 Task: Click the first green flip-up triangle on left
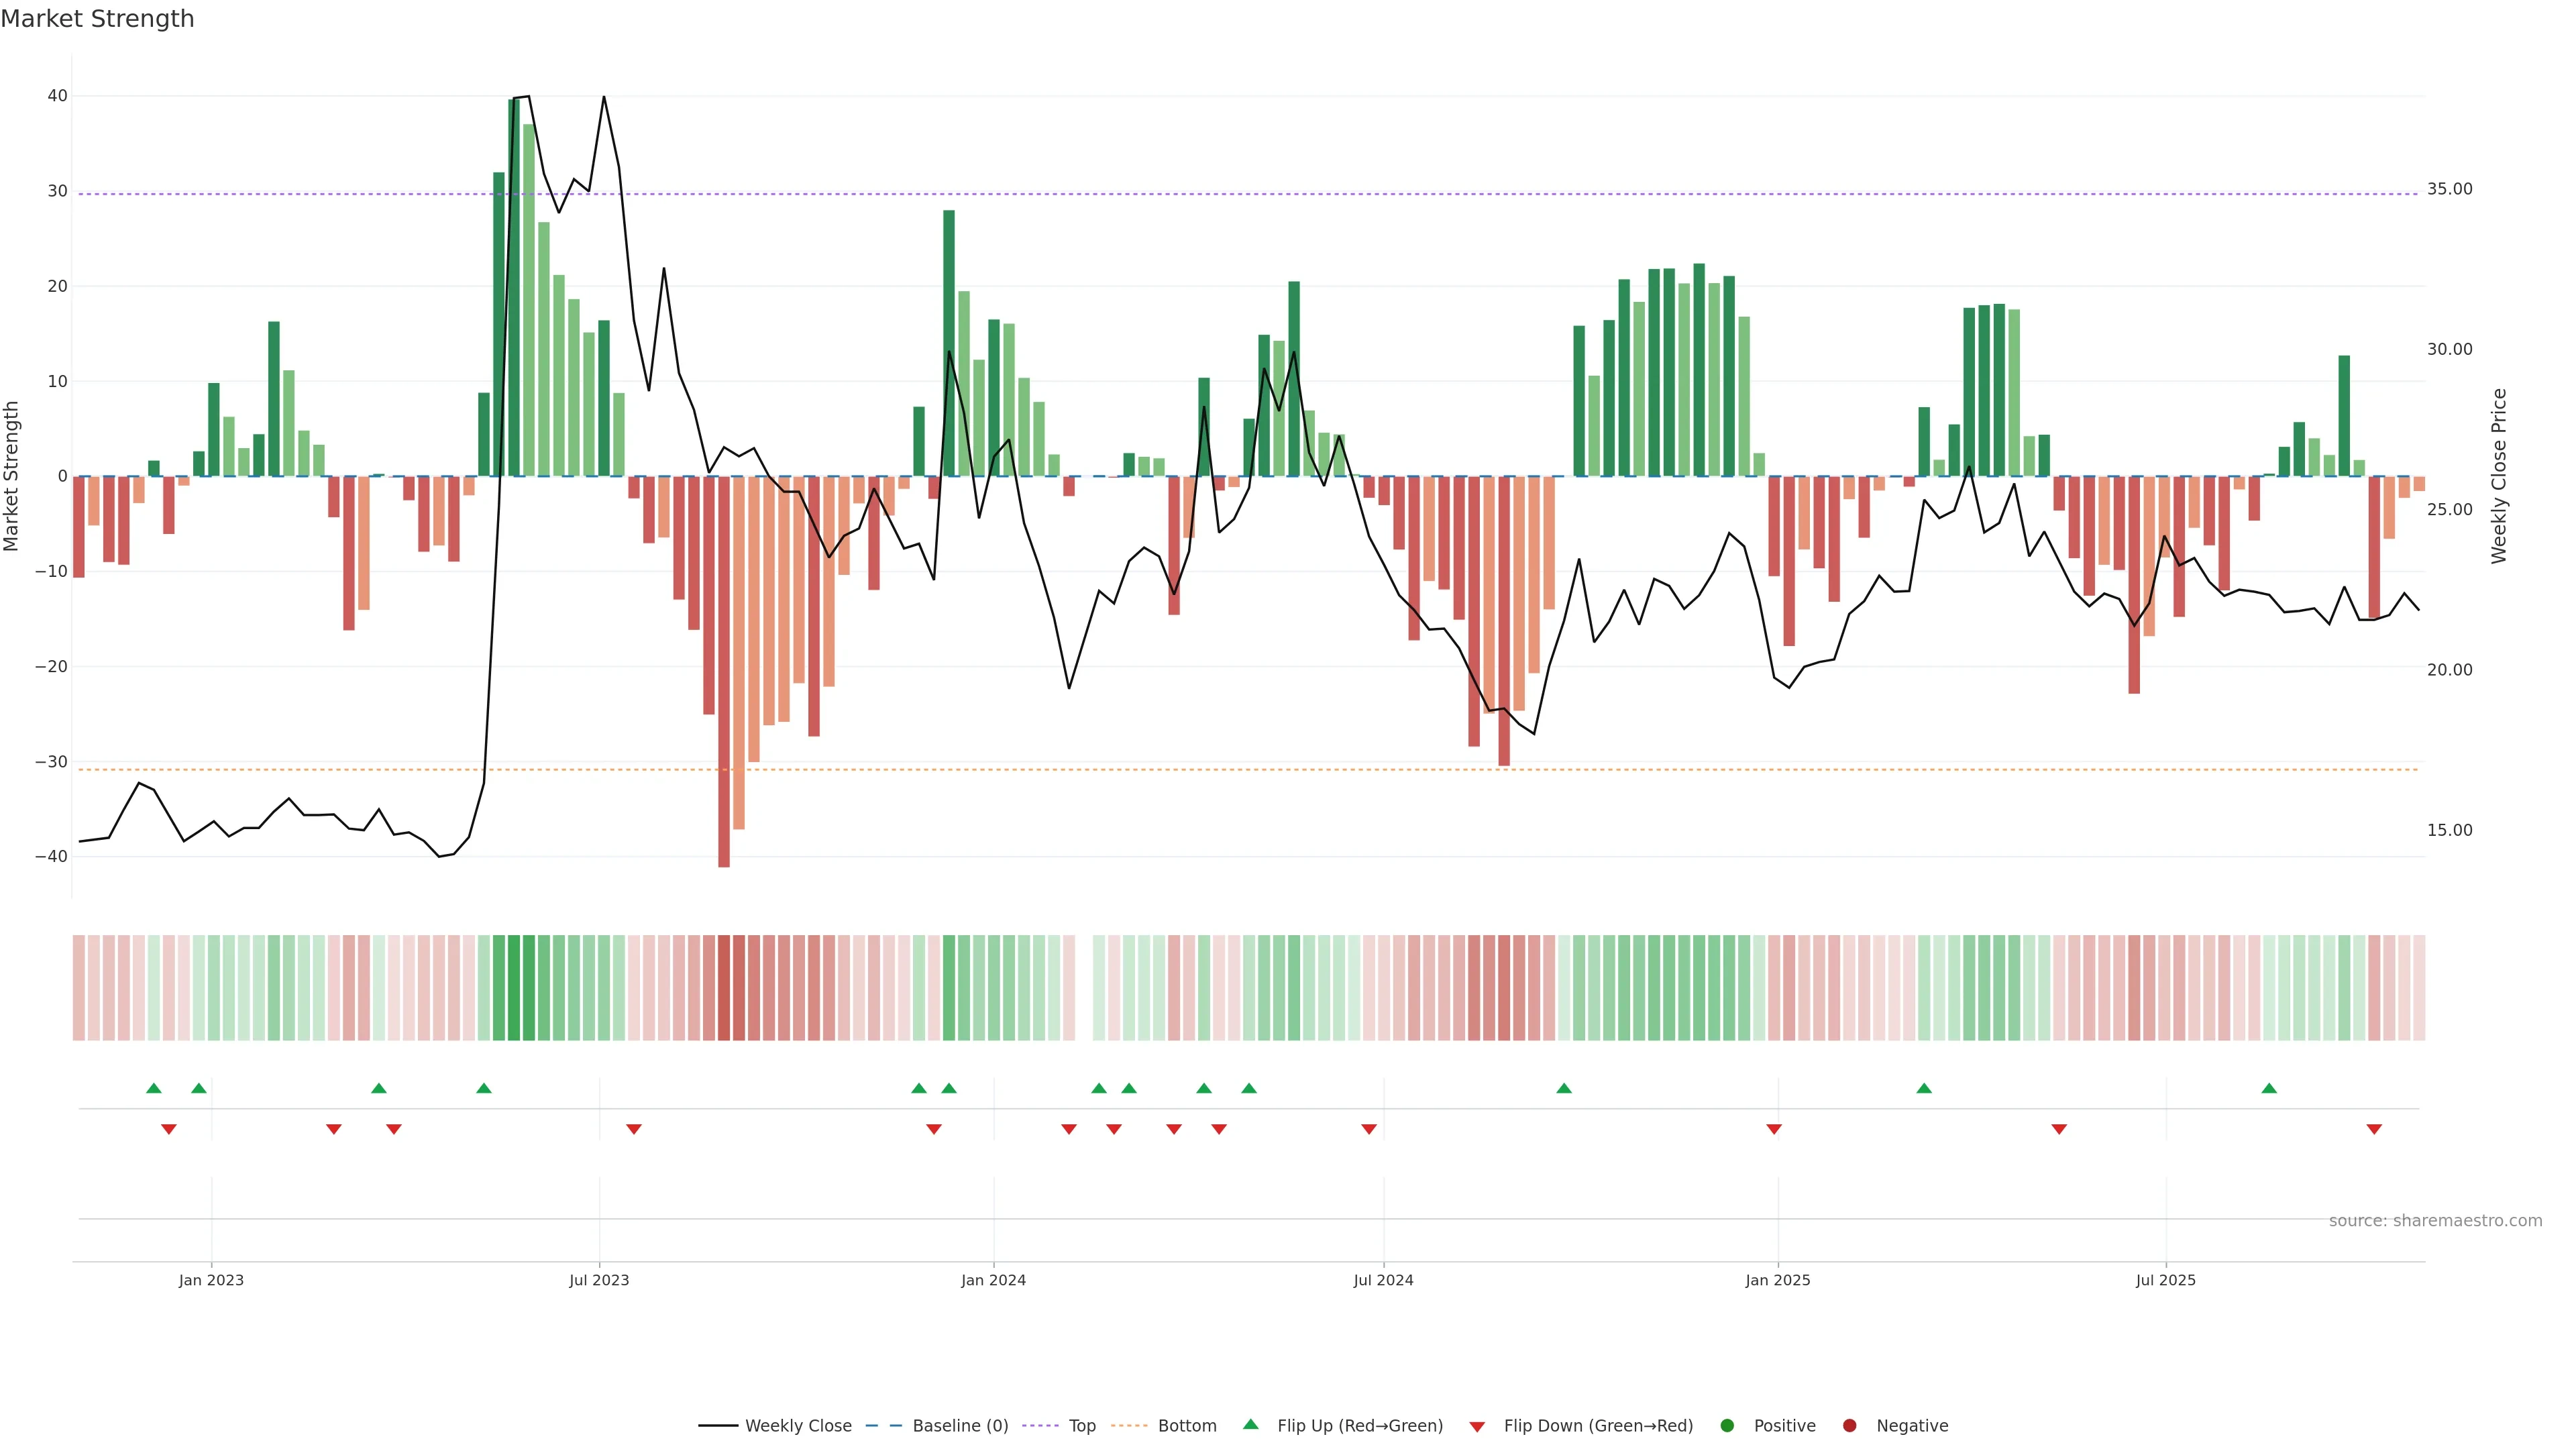(154, 1088)
